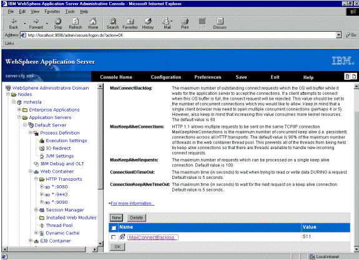Click Exit in the console bar

[x=275, y=77]
